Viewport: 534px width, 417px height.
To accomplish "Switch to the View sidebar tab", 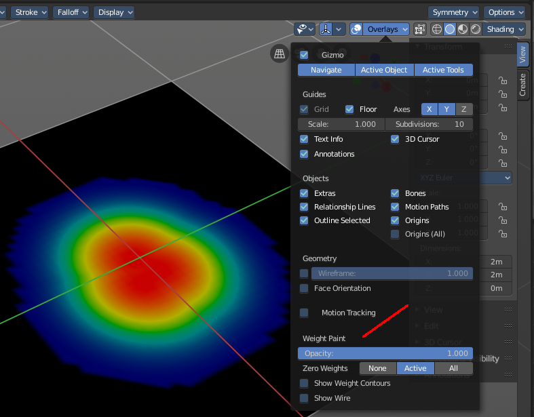I will tap(522, 55).
